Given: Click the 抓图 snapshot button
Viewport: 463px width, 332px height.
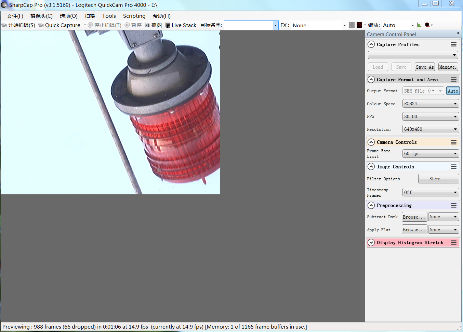Looking at the screenshot, I should [x=153, y=25].
